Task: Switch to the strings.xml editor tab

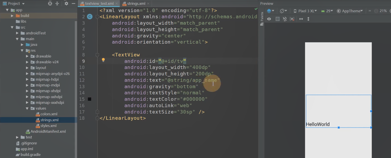Action: [136, 4]
